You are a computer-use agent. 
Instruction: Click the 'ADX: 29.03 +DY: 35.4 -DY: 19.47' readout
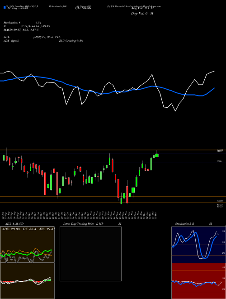point(28,229)
